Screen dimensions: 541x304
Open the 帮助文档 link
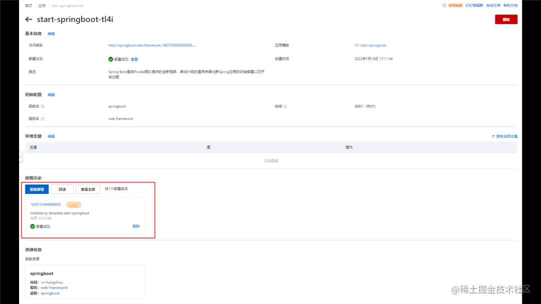pyautogui.click(x=510, y=5)
